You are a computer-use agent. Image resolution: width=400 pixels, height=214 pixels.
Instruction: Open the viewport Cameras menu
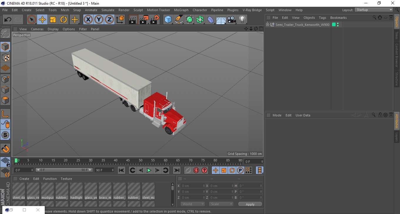tap(37, 29)
